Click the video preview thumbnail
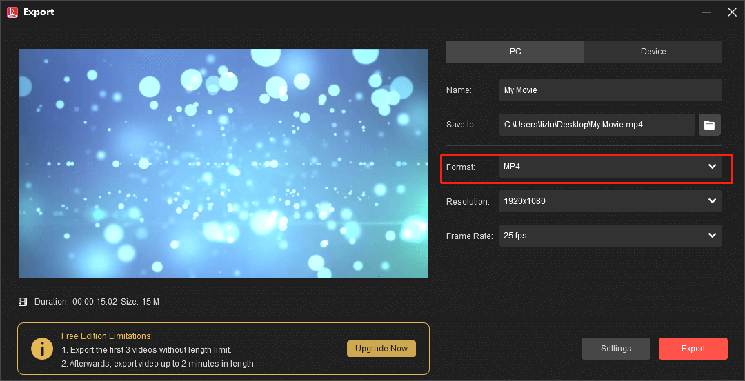The image size is (745, 381). pyautogui.click(x=223, y=164)
